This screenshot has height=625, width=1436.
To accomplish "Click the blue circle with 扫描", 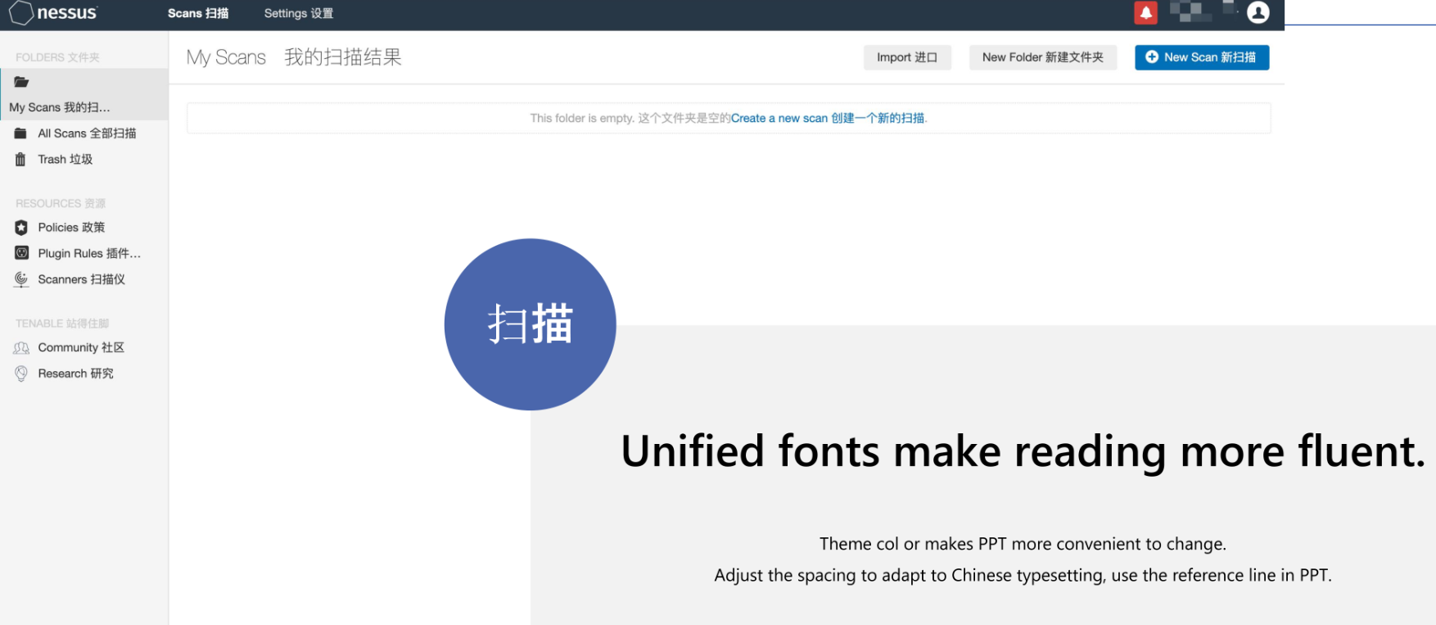I will coord(530,324).
